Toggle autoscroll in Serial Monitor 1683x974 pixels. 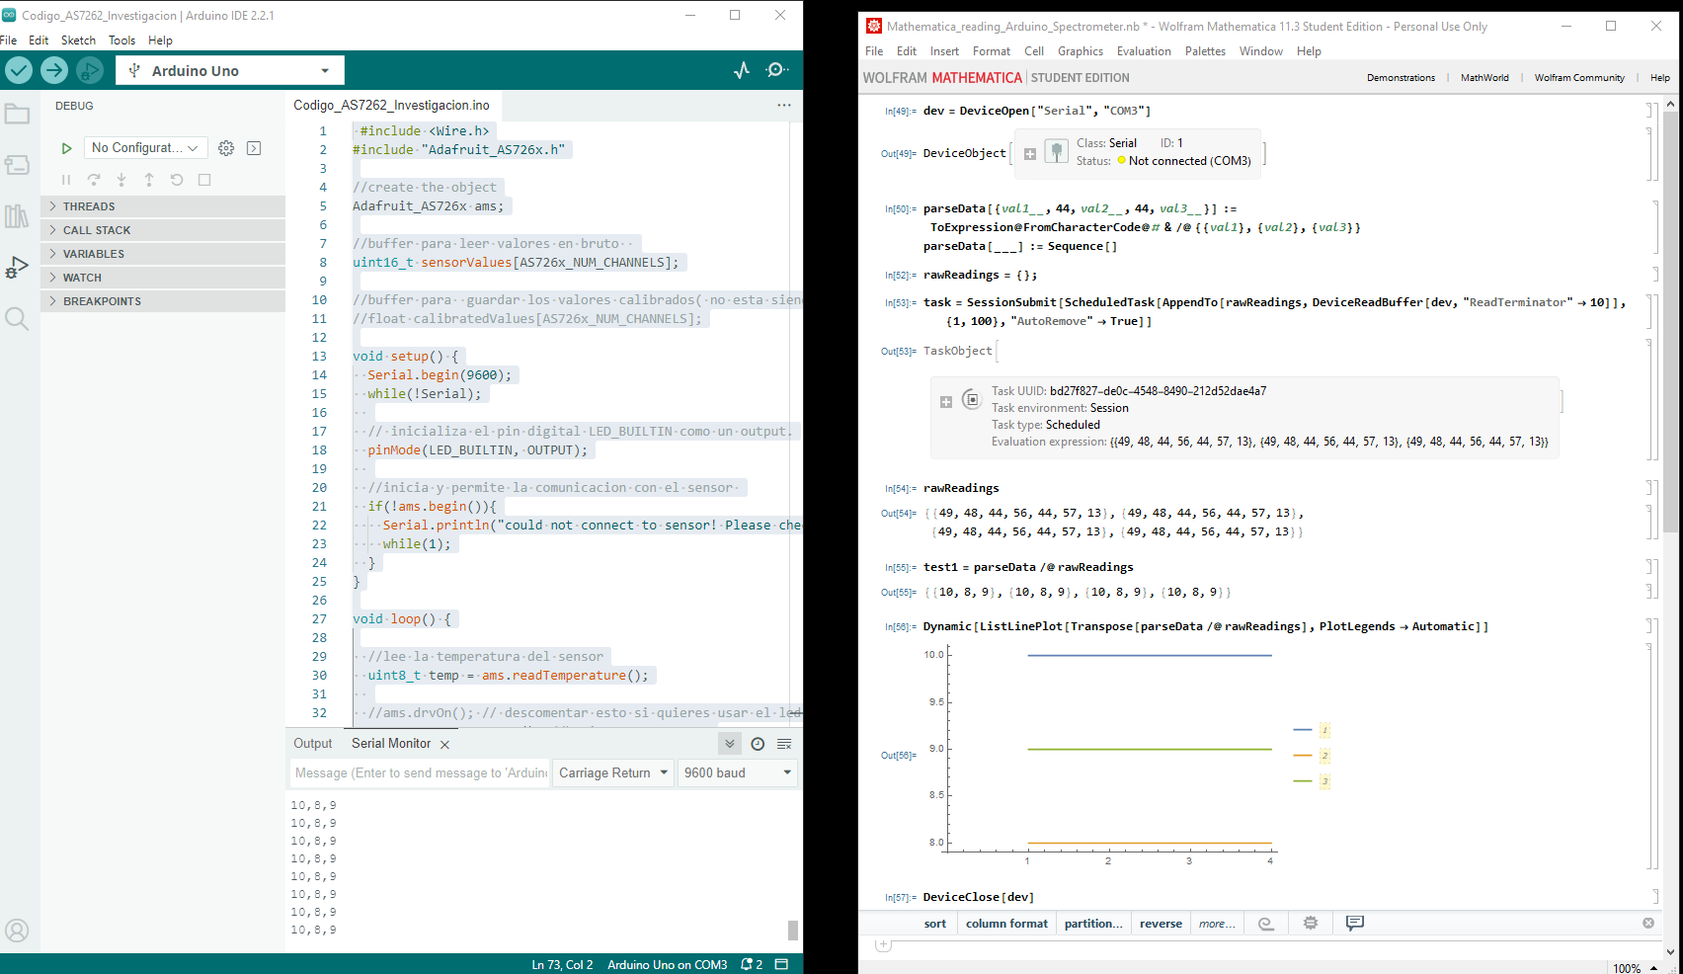pos(730,744)
